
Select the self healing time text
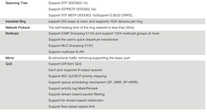[91, 27]
